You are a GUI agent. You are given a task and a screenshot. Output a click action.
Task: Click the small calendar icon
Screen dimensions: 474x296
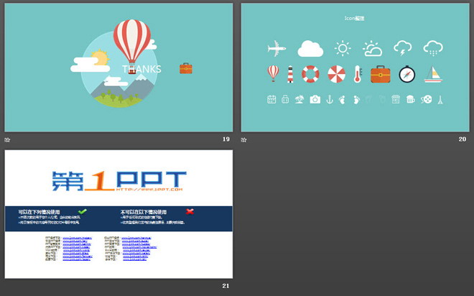(271, 99)
